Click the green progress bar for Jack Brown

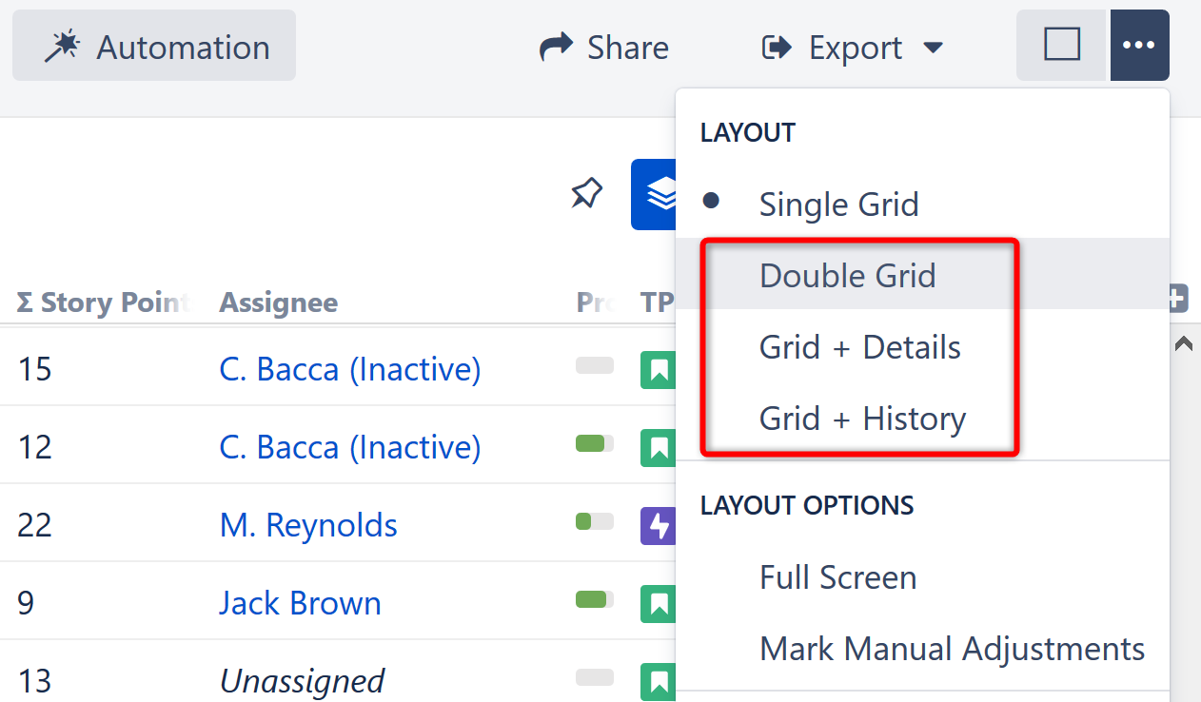(593, 601)
